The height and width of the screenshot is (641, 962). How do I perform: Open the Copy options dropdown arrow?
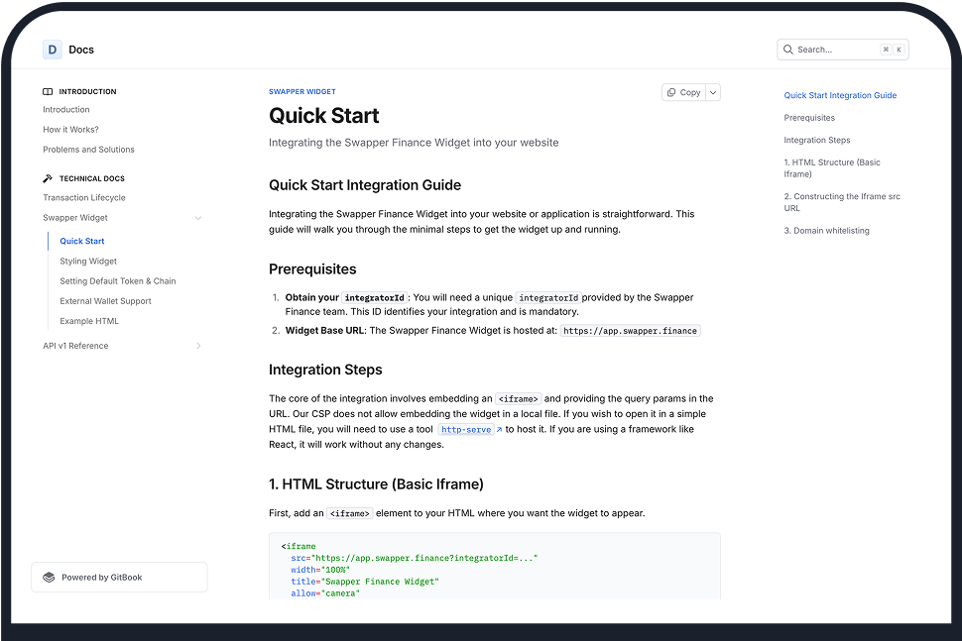point(712,92)
